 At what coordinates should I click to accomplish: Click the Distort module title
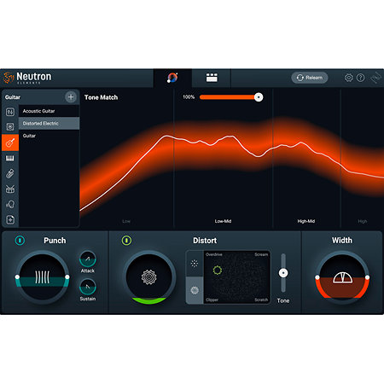[x=205, y=241]
